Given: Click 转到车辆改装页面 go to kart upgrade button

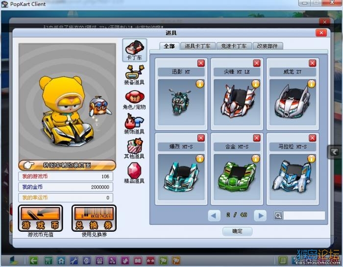Looking at the screenshot, I should point(67,165).
